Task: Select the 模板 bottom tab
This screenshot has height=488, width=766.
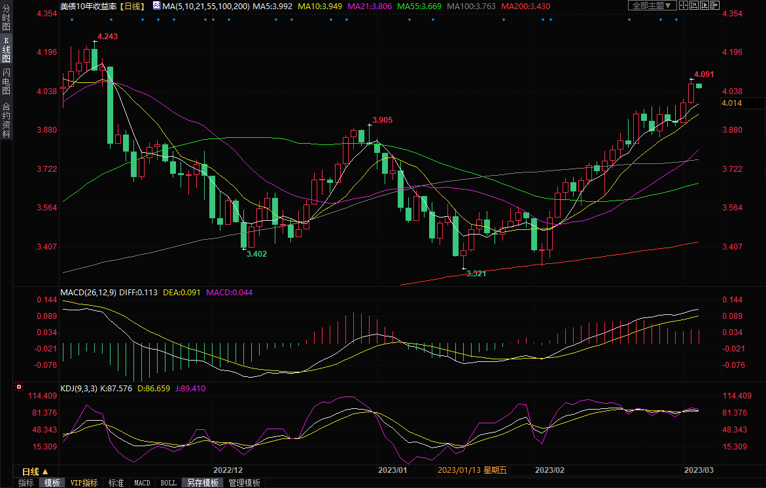Action: pos(52,483)
